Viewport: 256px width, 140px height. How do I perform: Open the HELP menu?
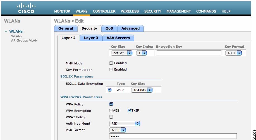click(x=226, y=11)
